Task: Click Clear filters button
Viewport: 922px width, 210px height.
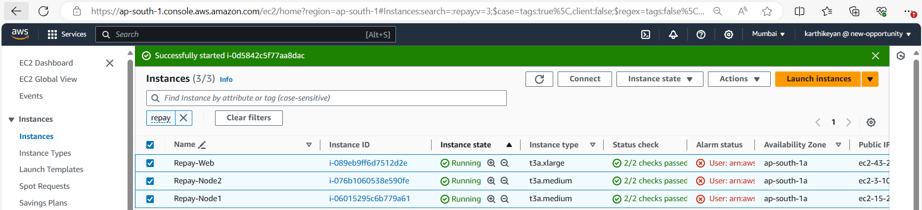Action: point(249,118)
